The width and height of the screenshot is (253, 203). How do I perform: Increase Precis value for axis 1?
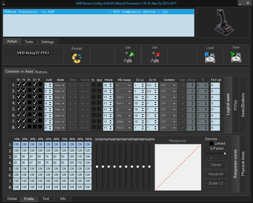point(111,84)
